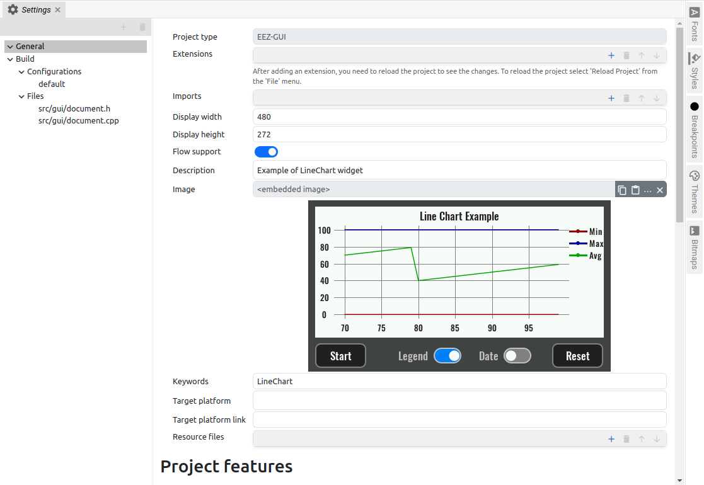The height and width of the screenshot is (485, 704).
Task: Select the General settings label
Action: [30, 46]
